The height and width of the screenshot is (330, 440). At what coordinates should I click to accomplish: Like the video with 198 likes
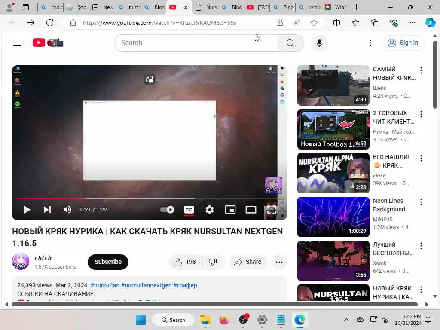tap(185, 262)
